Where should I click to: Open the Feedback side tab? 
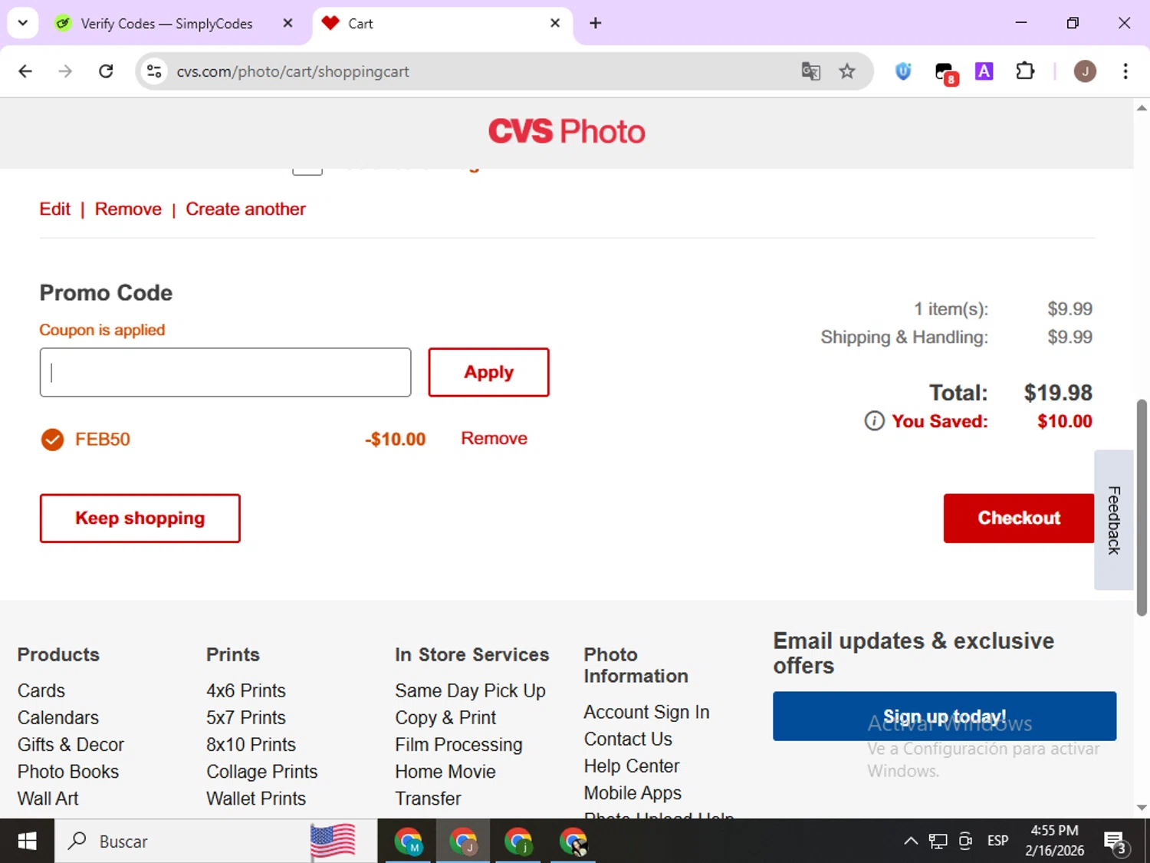(x=1113, y=520)
